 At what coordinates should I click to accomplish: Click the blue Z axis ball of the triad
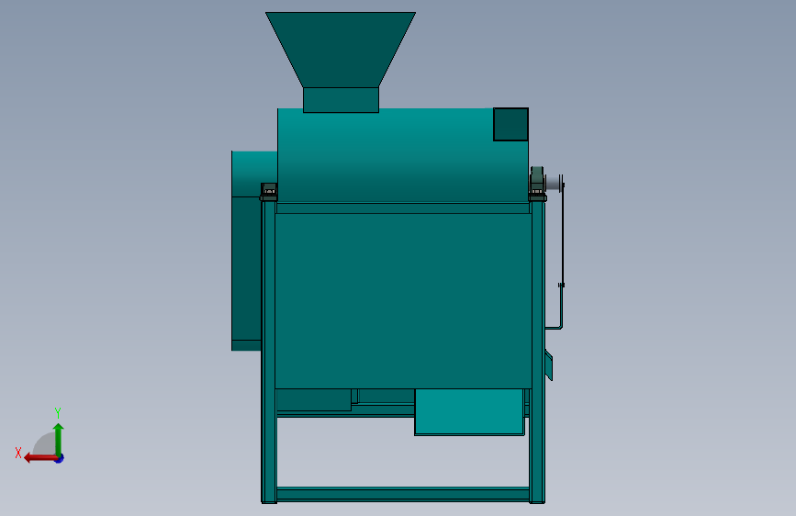[60, 459]
